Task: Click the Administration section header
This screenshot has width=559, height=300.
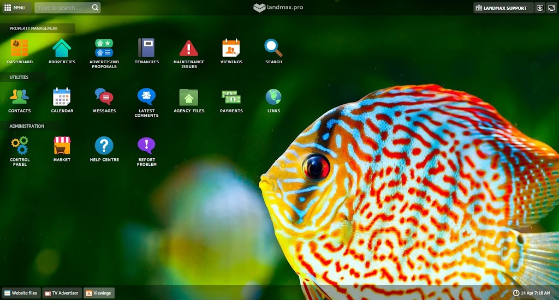Action: pyautogui.click(x=27, y=126)
